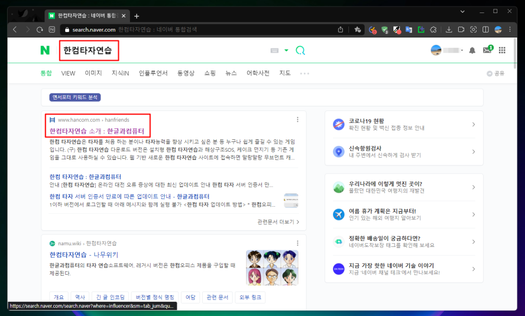Switch to the 인플루언서 tab

click(x=153, y=73)
